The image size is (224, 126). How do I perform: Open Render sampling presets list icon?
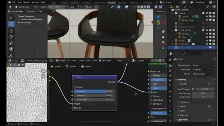coord(209,106)
